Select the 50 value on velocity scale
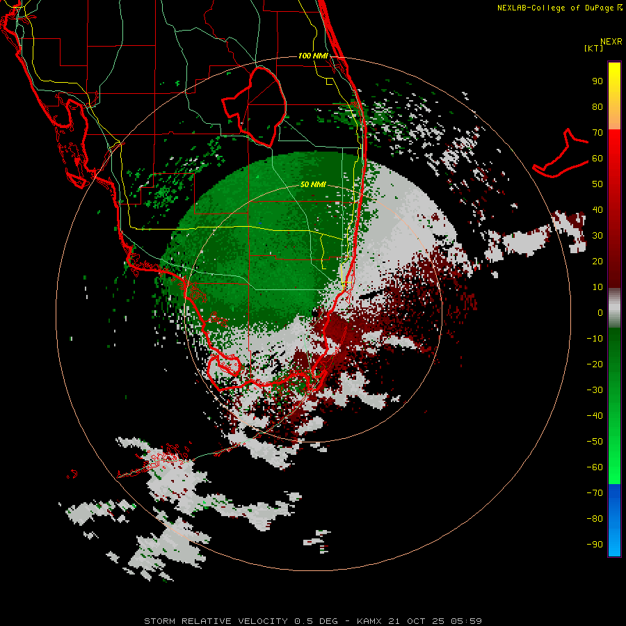 [x=597, y=184]
